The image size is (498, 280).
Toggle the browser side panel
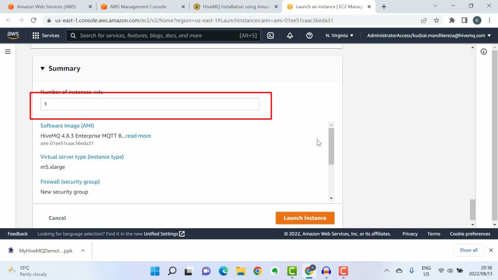[x=464, y=20]
